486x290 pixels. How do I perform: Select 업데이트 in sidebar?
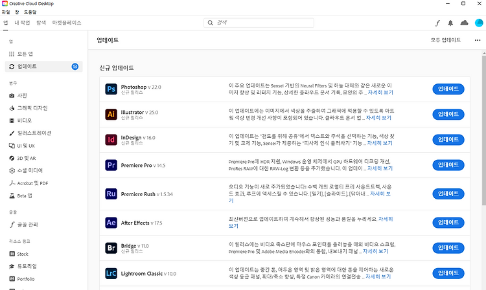pyautogui.click(x=43, y=67)
